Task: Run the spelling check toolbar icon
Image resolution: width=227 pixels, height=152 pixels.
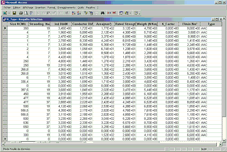Action: point(32,13)
